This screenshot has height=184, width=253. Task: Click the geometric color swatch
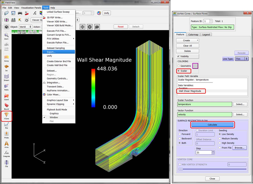196,66
